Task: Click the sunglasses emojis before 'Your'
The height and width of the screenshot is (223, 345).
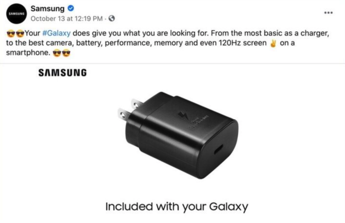Action: [15, 34]
